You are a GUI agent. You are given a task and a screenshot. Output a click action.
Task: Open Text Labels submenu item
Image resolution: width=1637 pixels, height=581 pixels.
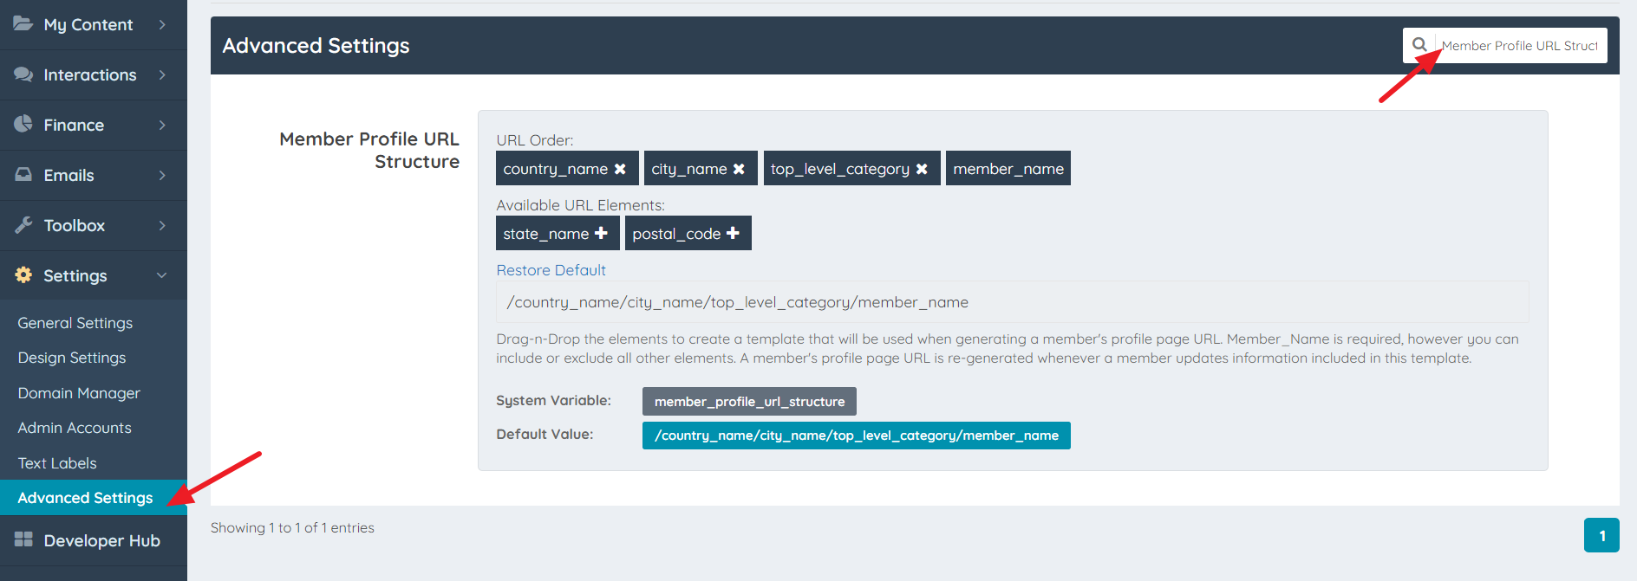pos(57,463)
